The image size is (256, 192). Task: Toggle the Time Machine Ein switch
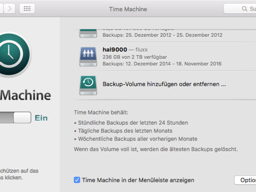click(15, 118)
